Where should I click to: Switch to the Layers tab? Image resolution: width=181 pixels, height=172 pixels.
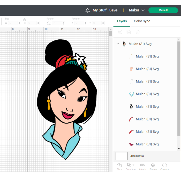tap(122, 21)
